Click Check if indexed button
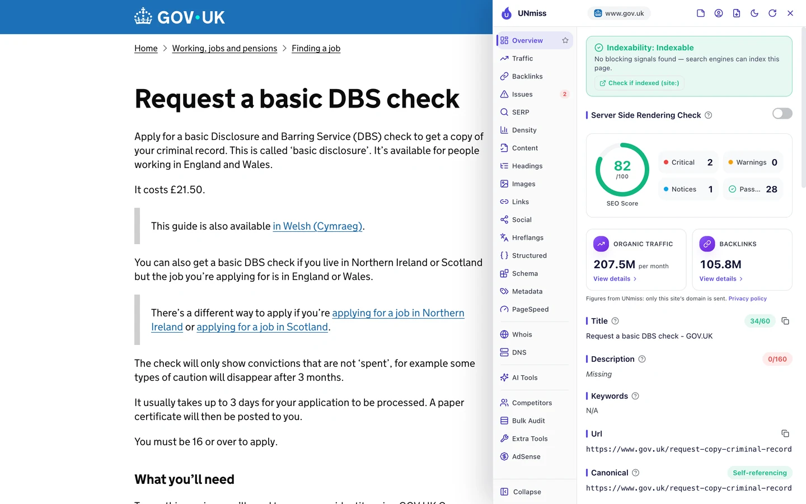The width and height of the screenshot is (806, 504). 639,83
